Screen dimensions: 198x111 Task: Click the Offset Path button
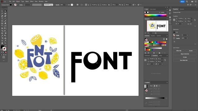[179, 51]
